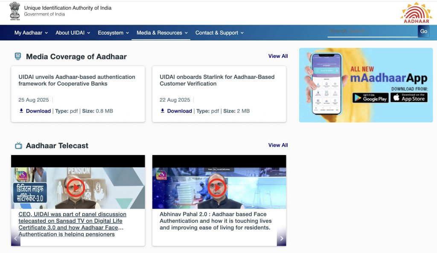Download the Cooperative Banks framework PDF

(38, 111)
